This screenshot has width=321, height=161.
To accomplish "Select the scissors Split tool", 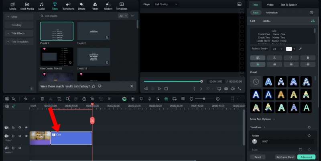I will tap(51, 99).
